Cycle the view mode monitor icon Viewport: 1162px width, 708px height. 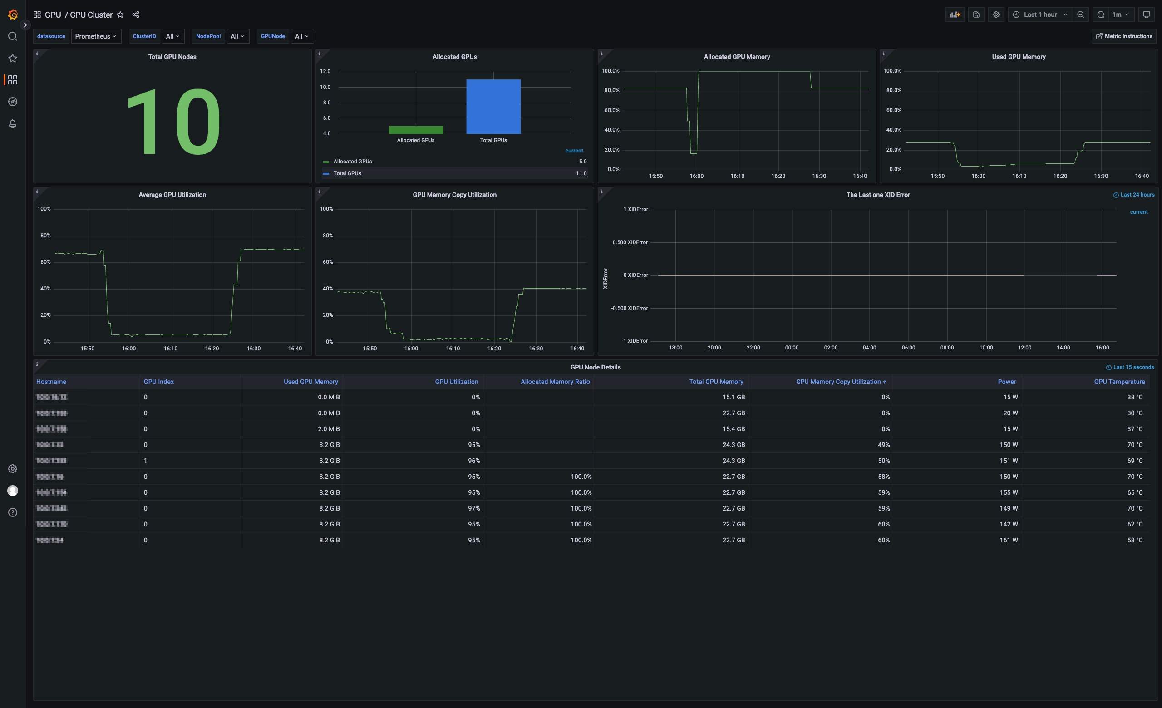click(1147, 15)
